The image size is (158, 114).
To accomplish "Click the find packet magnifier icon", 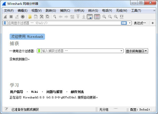I will click(55, 17).
